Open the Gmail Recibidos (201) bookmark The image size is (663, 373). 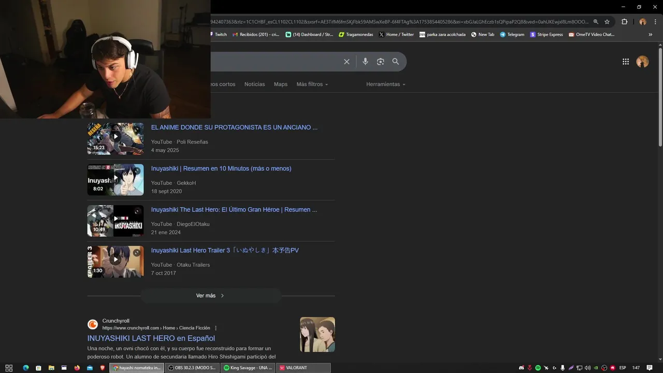tap(256, 35)
